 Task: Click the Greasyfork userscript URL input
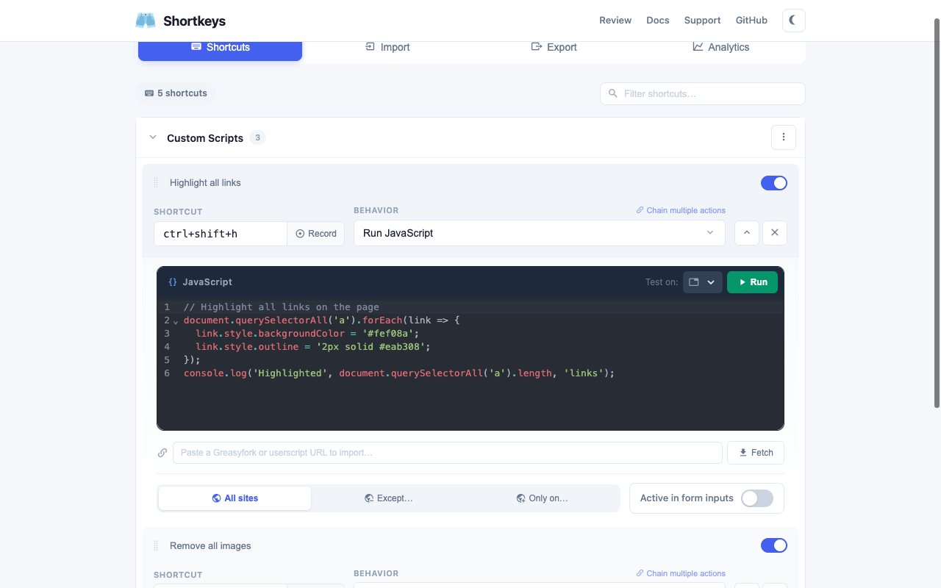click(448, 453)
